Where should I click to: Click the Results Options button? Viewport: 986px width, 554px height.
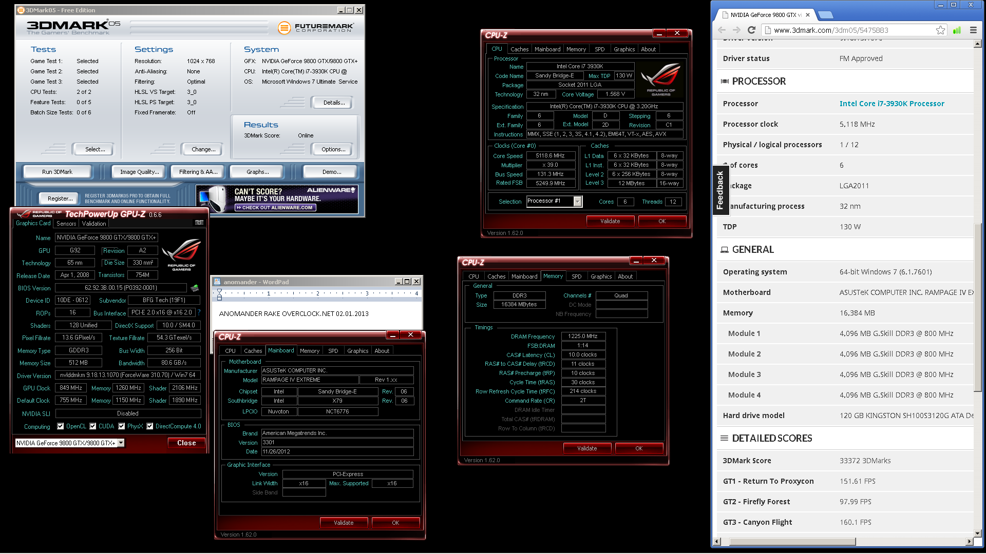point(333,149)
